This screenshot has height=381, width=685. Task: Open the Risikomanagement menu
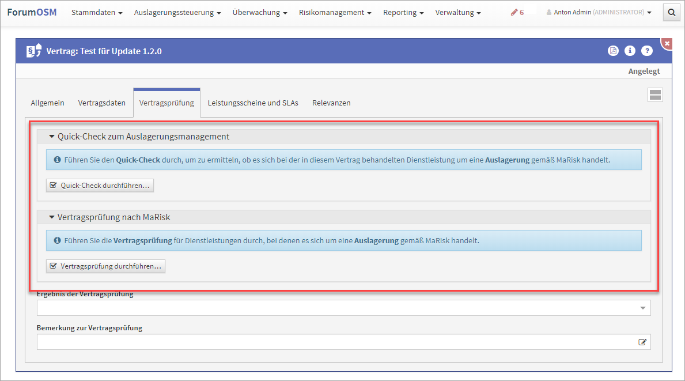335,12
